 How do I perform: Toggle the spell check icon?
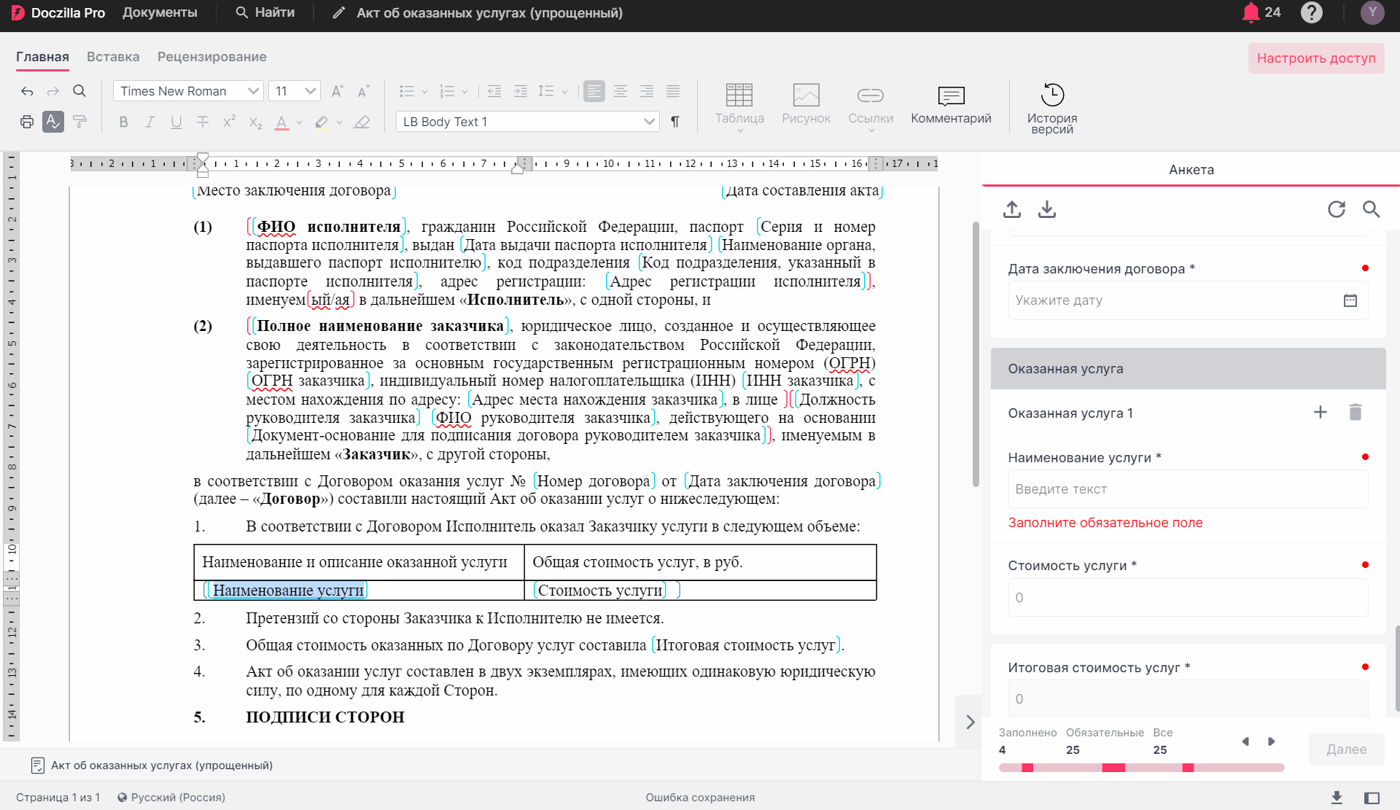[53, 122]
